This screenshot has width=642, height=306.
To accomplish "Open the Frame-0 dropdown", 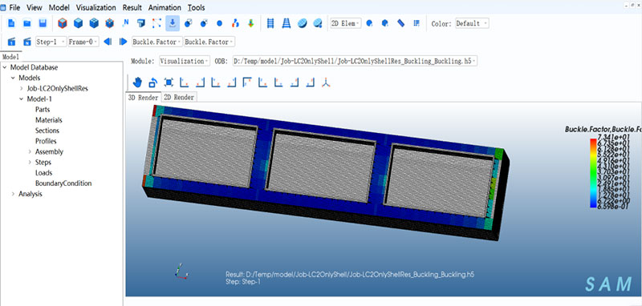I will pyautogui.click(x=83, y=42).
